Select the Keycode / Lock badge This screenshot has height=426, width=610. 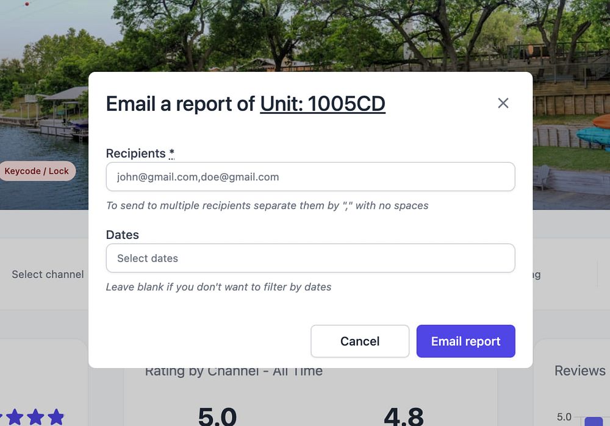(x=37, y=171)
